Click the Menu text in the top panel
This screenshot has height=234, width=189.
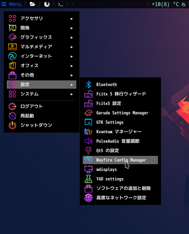(x=15, y=4)
